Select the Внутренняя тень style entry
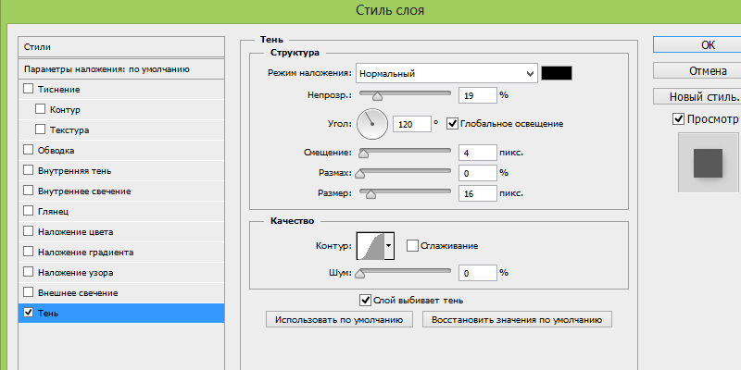The image size is (741, 370). (x=76, y=170)
